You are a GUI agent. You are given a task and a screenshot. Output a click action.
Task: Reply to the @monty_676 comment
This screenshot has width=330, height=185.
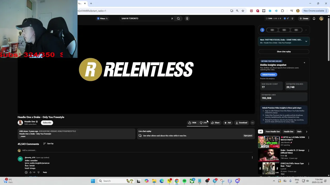point(45,172)
